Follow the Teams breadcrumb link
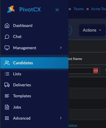The height and width of the screenshot is (128, 106). 79,9
